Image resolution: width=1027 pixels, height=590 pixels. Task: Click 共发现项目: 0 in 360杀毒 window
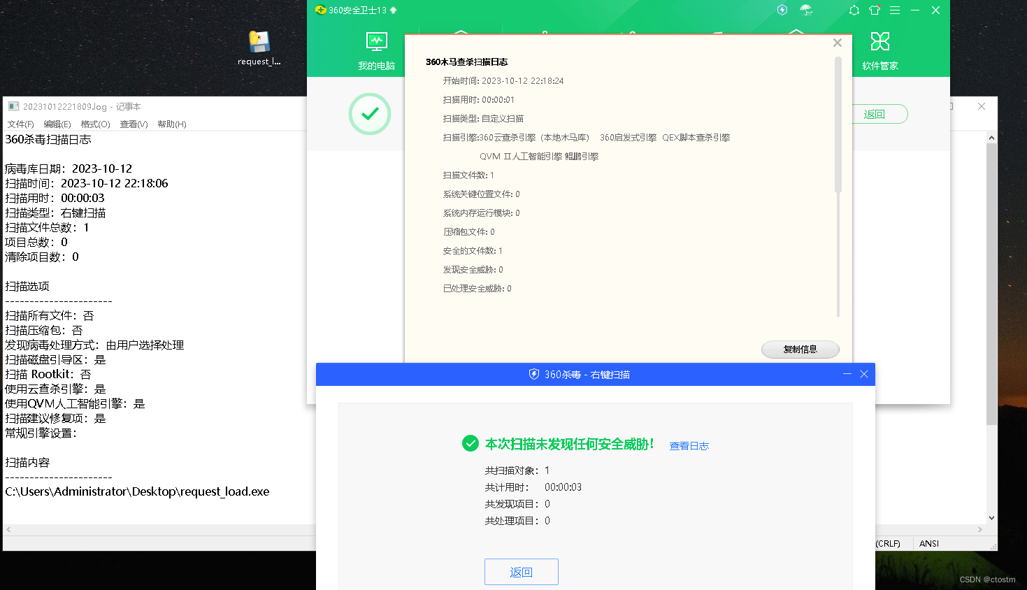point(517,504)
